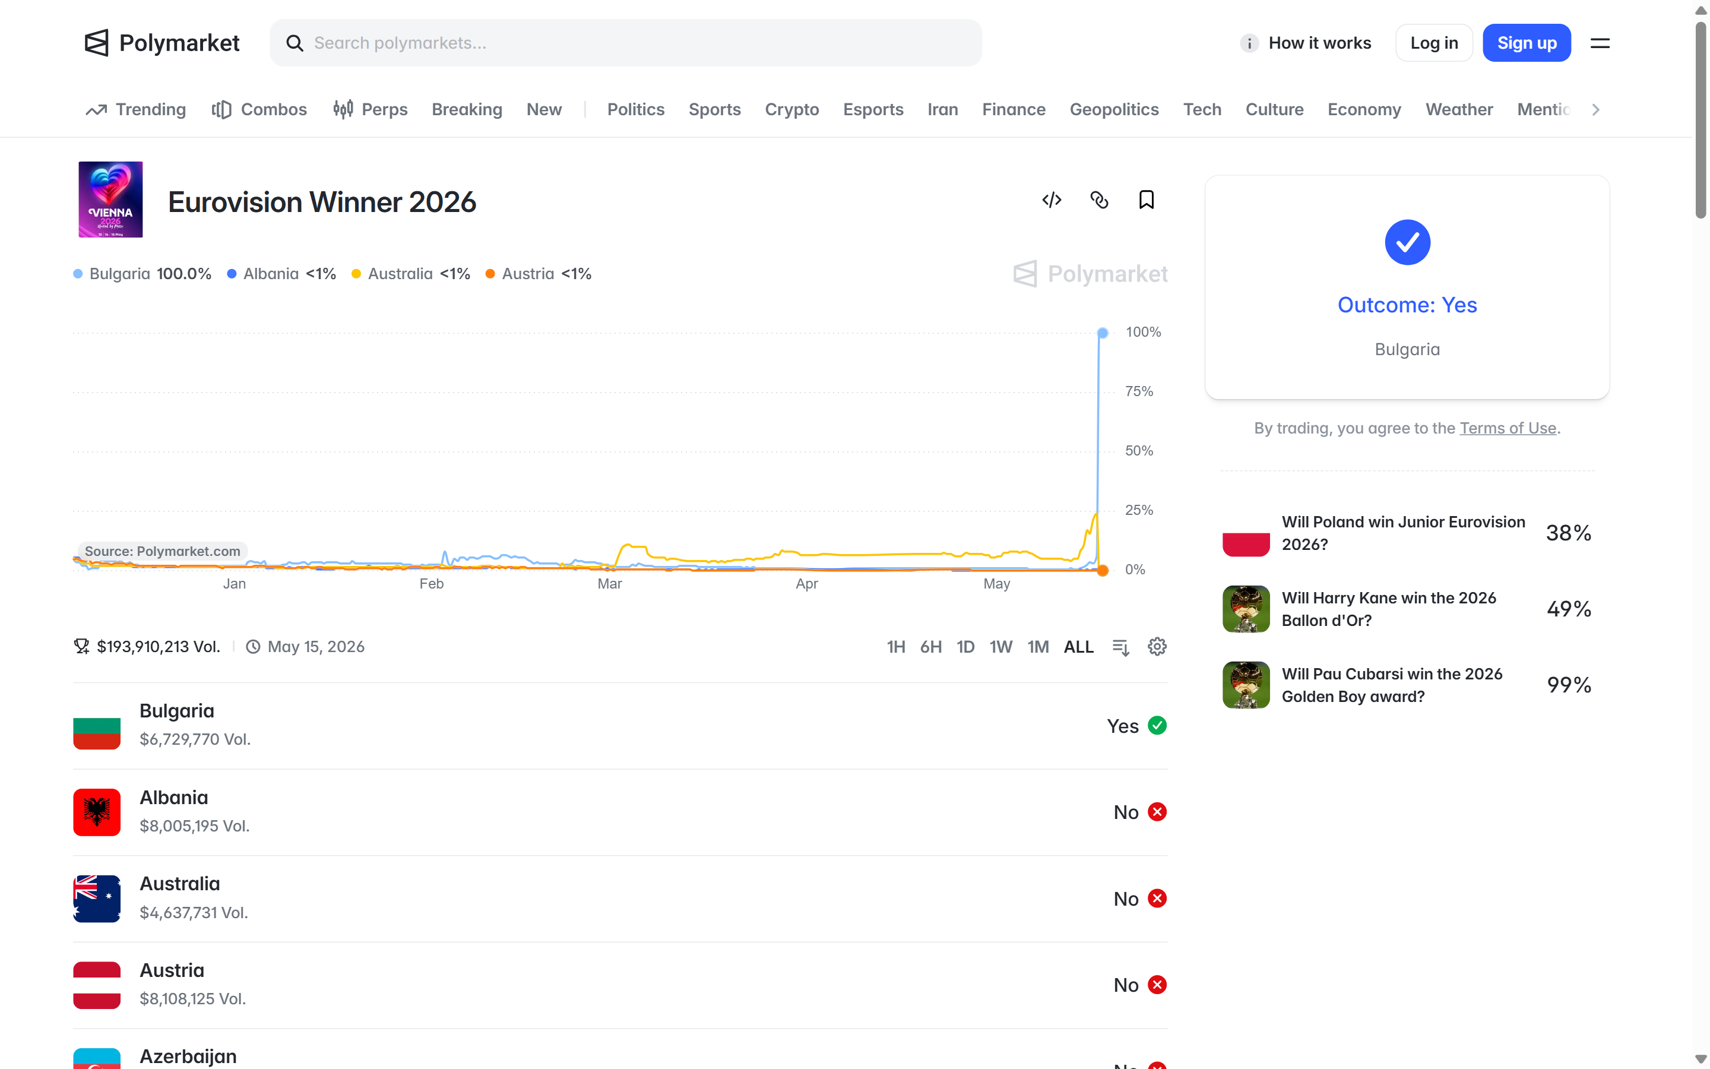
Task: Click the search magnifier icon
Action: click(294, 43)
